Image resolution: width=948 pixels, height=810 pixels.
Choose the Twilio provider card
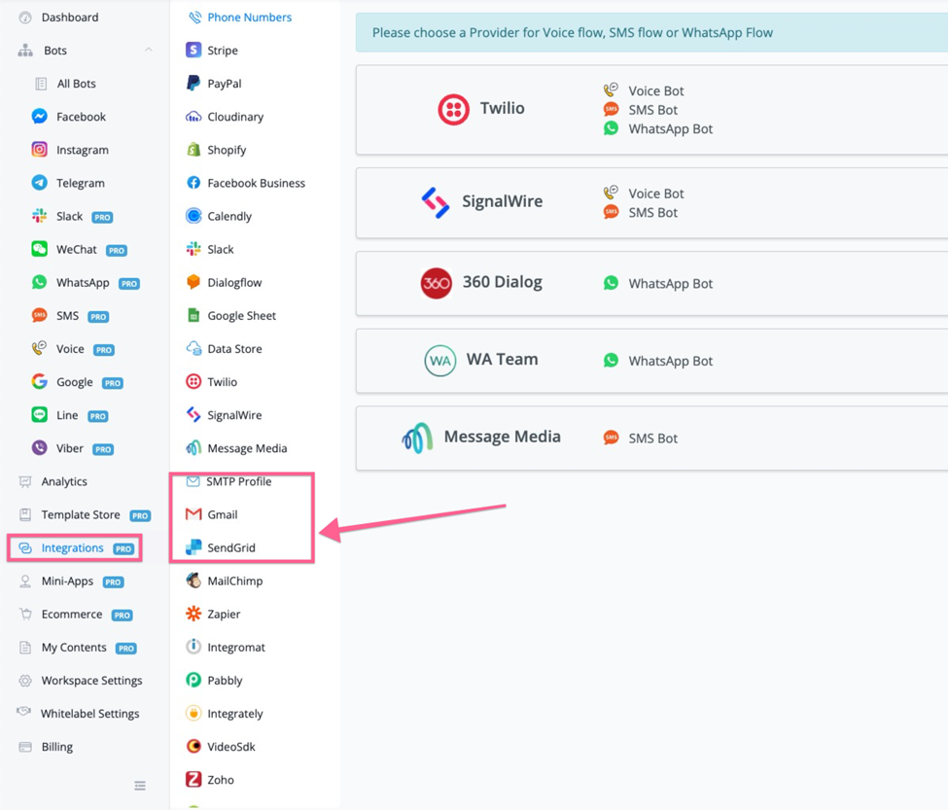click(x=651, y=110)
